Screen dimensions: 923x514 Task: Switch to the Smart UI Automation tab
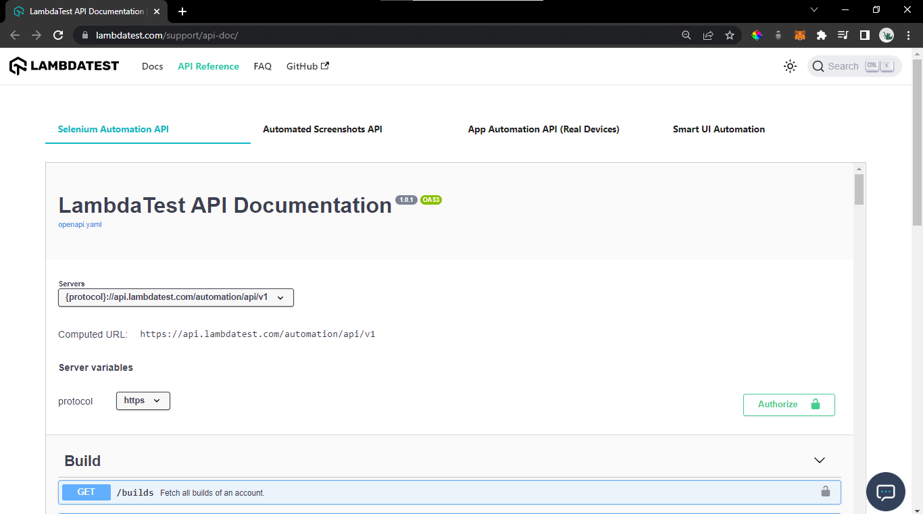[x=719, y=129]
